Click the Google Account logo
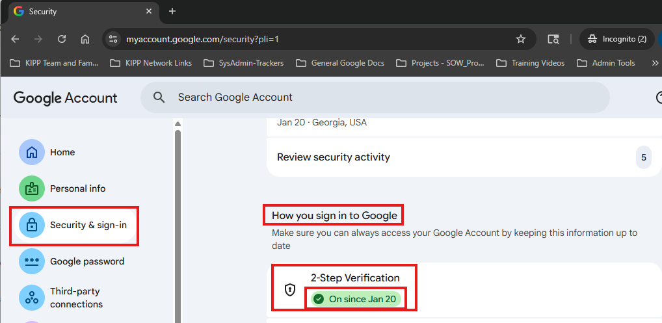 tap(65, 98)
